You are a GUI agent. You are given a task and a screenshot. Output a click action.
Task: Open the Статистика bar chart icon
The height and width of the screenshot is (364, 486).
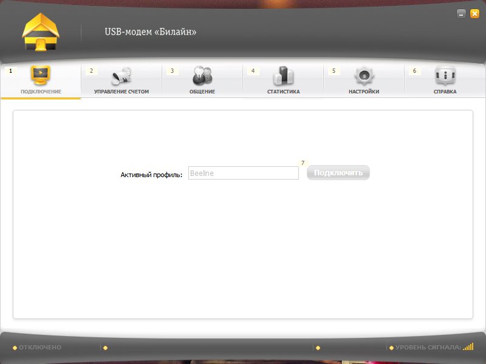[x=283, y=76]
